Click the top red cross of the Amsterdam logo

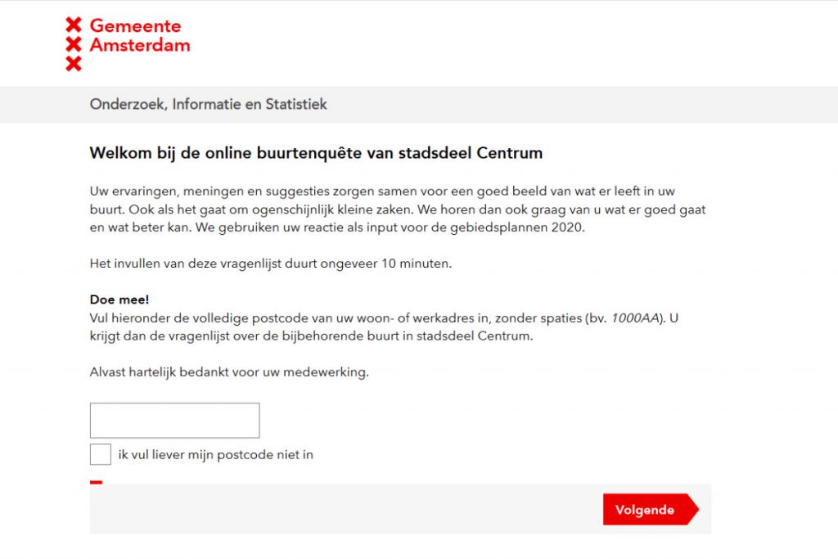coord(74,25)
